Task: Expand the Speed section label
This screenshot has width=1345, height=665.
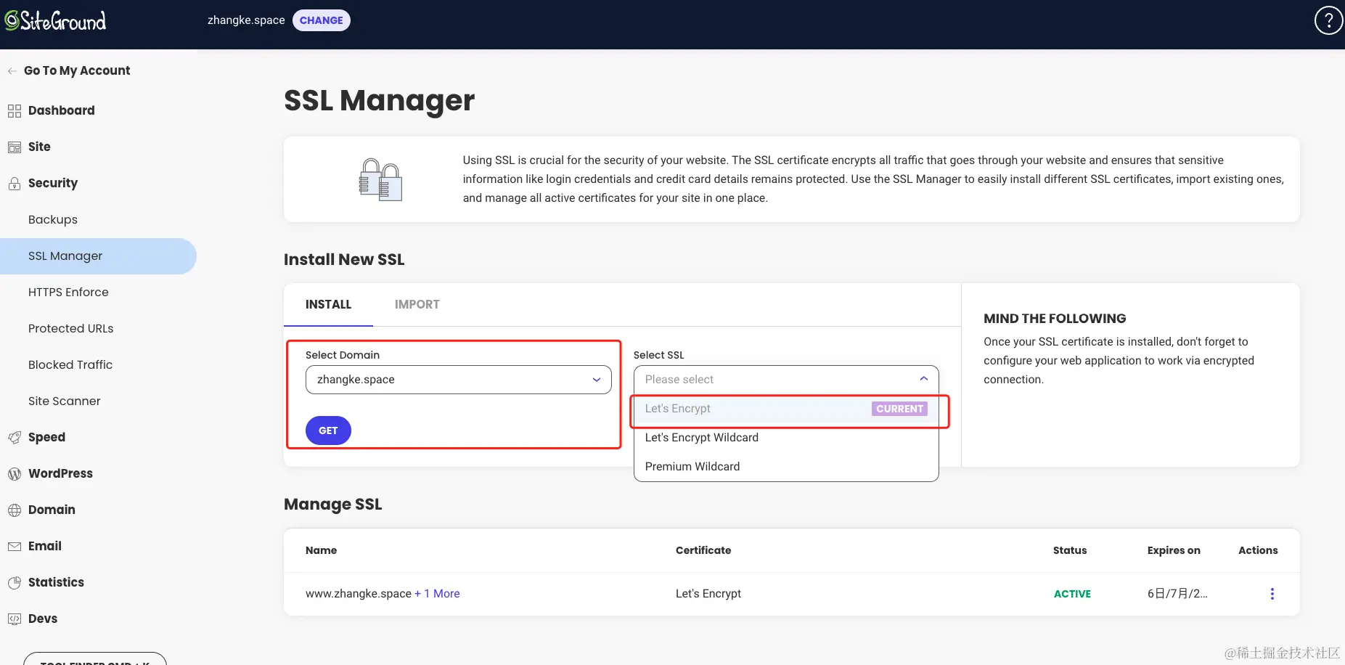Action: click(46, 437)
